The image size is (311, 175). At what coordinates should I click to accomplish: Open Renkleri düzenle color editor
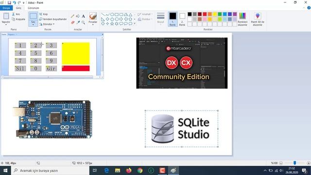point(242,19)
